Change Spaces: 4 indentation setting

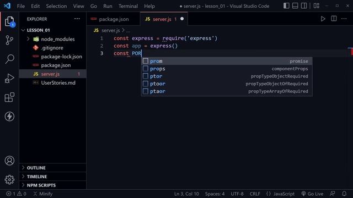coord(215,194)
